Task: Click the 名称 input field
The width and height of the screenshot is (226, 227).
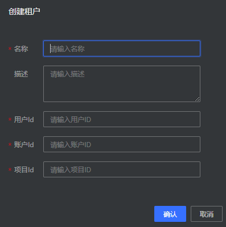Action: 122,48
